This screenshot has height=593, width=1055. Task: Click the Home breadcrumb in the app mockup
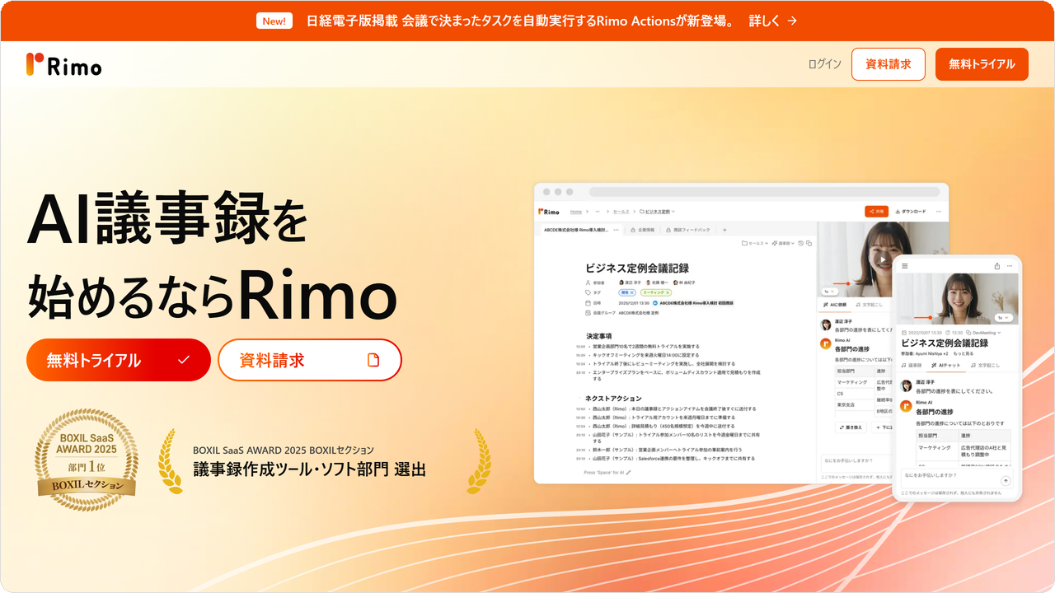click(575, 212)
